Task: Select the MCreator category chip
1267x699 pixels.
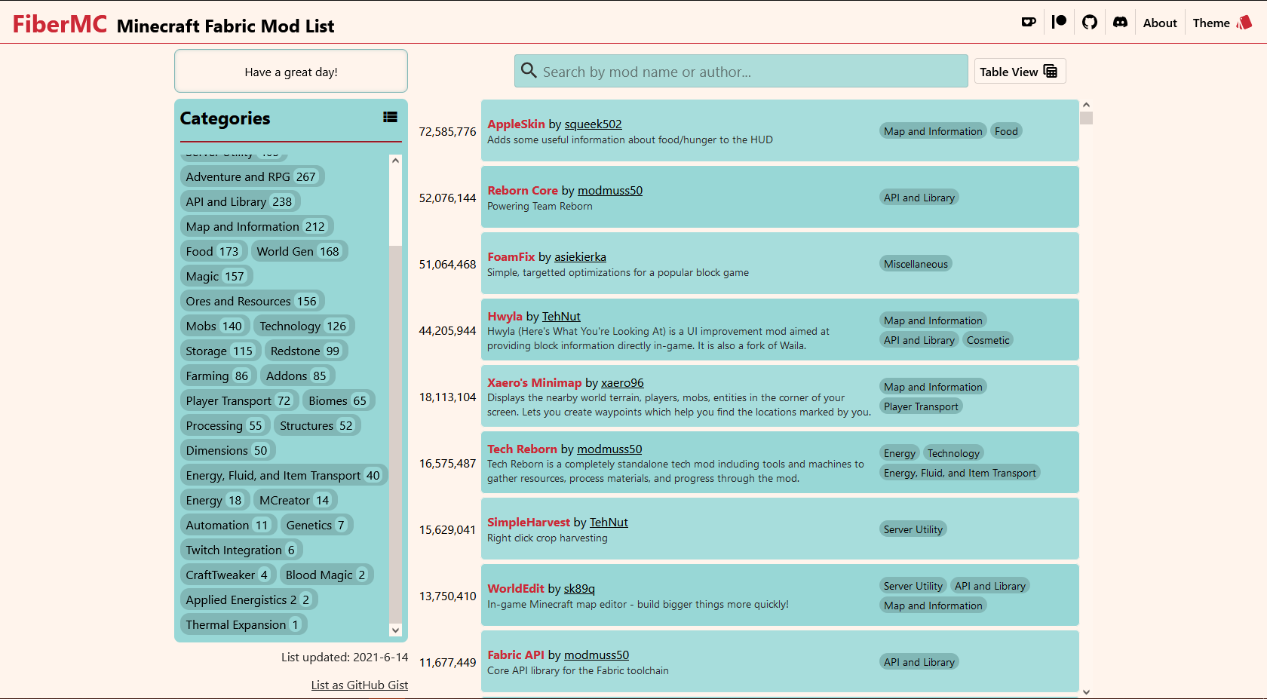Action: tap(294, 500)
